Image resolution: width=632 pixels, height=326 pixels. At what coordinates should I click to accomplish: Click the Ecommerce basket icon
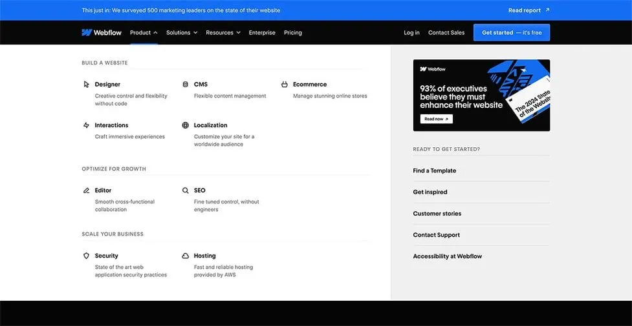285,85
